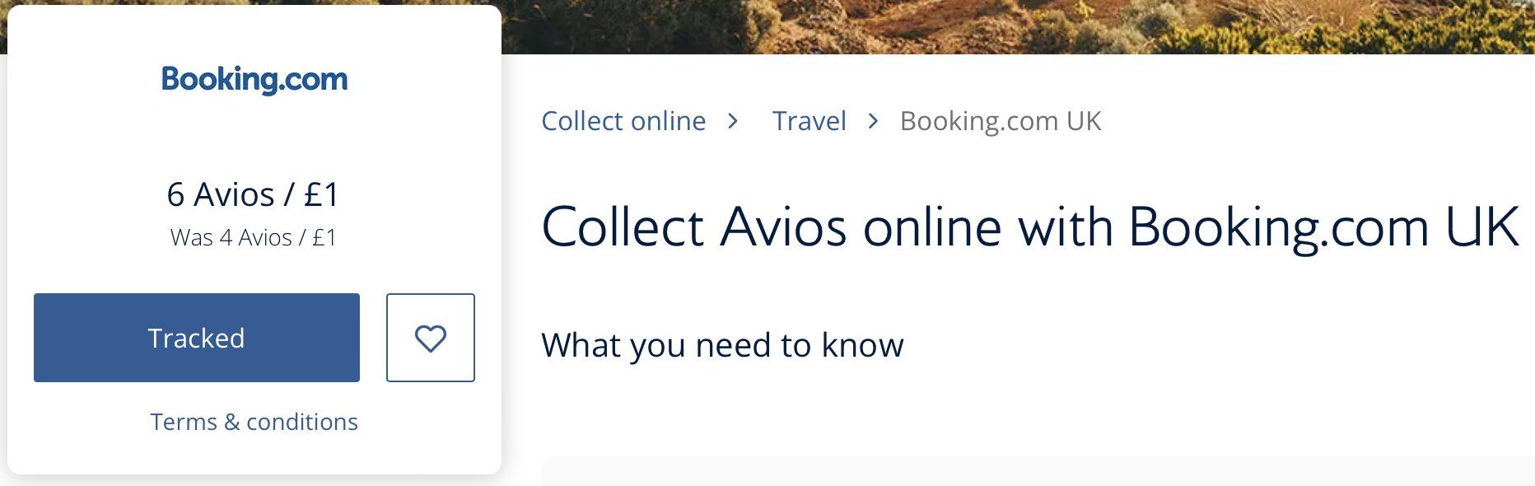
Task: Open the Terms & conditions link
Action: [254, 422]
